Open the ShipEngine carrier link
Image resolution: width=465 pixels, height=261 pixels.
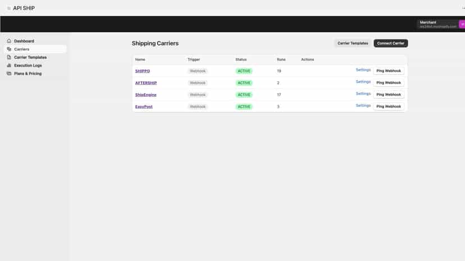(145, 95)
